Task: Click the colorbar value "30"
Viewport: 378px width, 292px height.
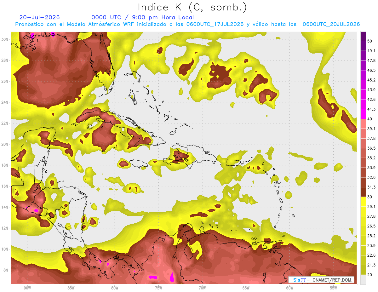Action: [x=370, y=197]
